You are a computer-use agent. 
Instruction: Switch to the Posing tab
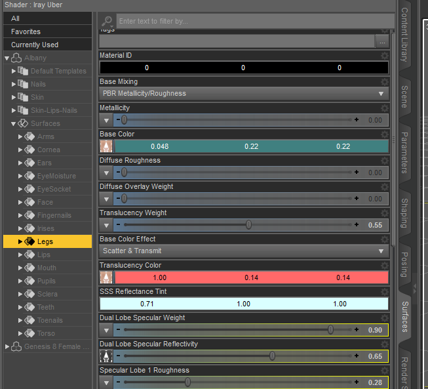coord(404,264)
